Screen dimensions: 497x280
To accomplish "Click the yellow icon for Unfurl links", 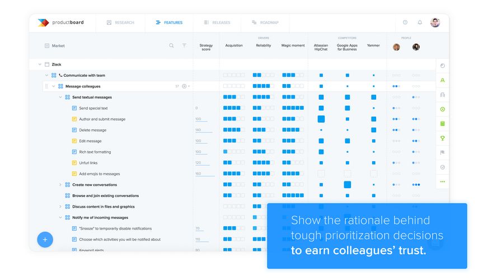I will (x=74, y=162).
